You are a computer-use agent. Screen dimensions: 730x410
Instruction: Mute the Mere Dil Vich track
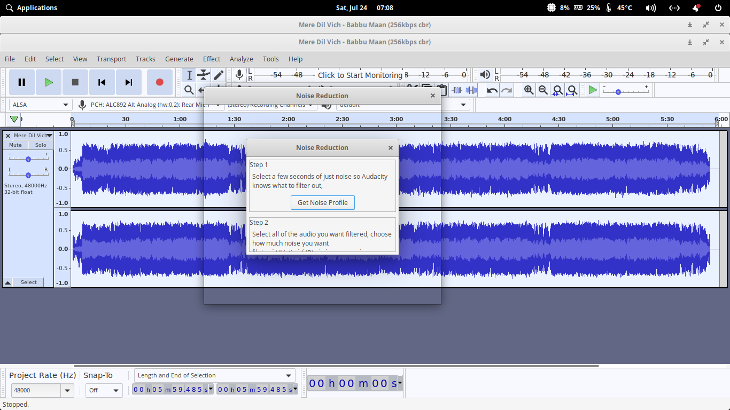click(14, 145)
